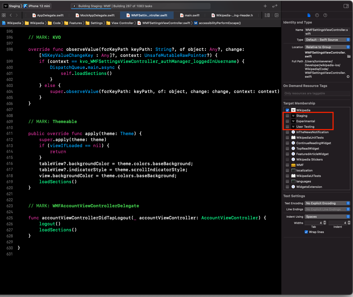Open the Type dropdown Default - Swift Source
353x297 pixels.
[327, 40]
